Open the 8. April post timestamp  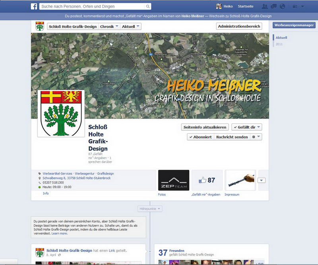coord(51,255)
